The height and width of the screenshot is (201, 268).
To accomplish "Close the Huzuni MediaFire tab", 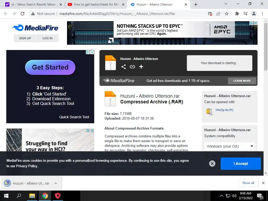I will 186,5.
